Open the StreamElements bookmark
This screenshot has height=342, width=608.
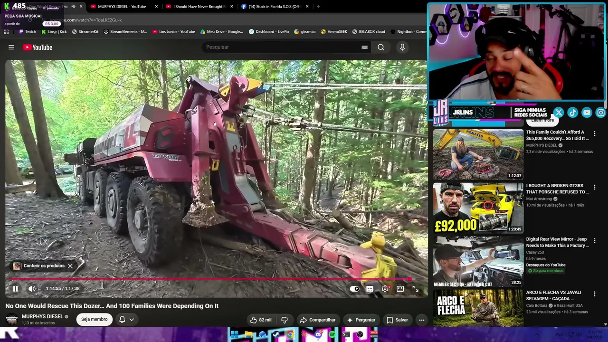(x=125, y=32)
